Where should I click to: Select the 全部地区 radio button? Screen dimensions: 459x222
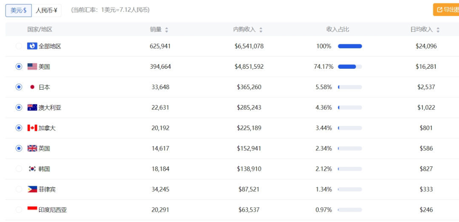pos(19,46)
